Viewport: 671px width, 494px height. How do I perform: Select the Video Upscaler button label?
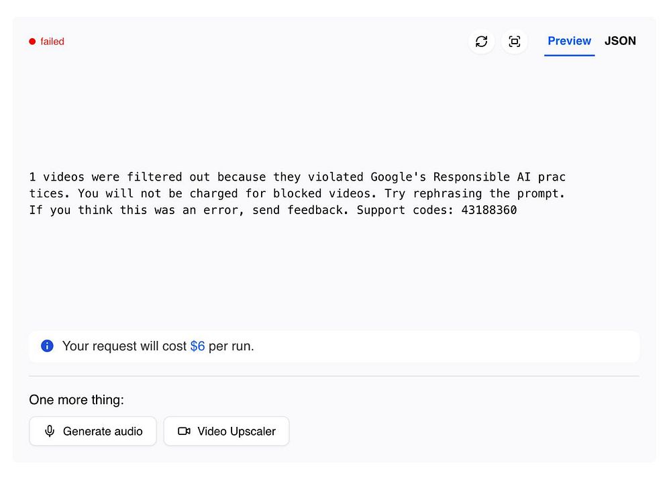point(237,431)
